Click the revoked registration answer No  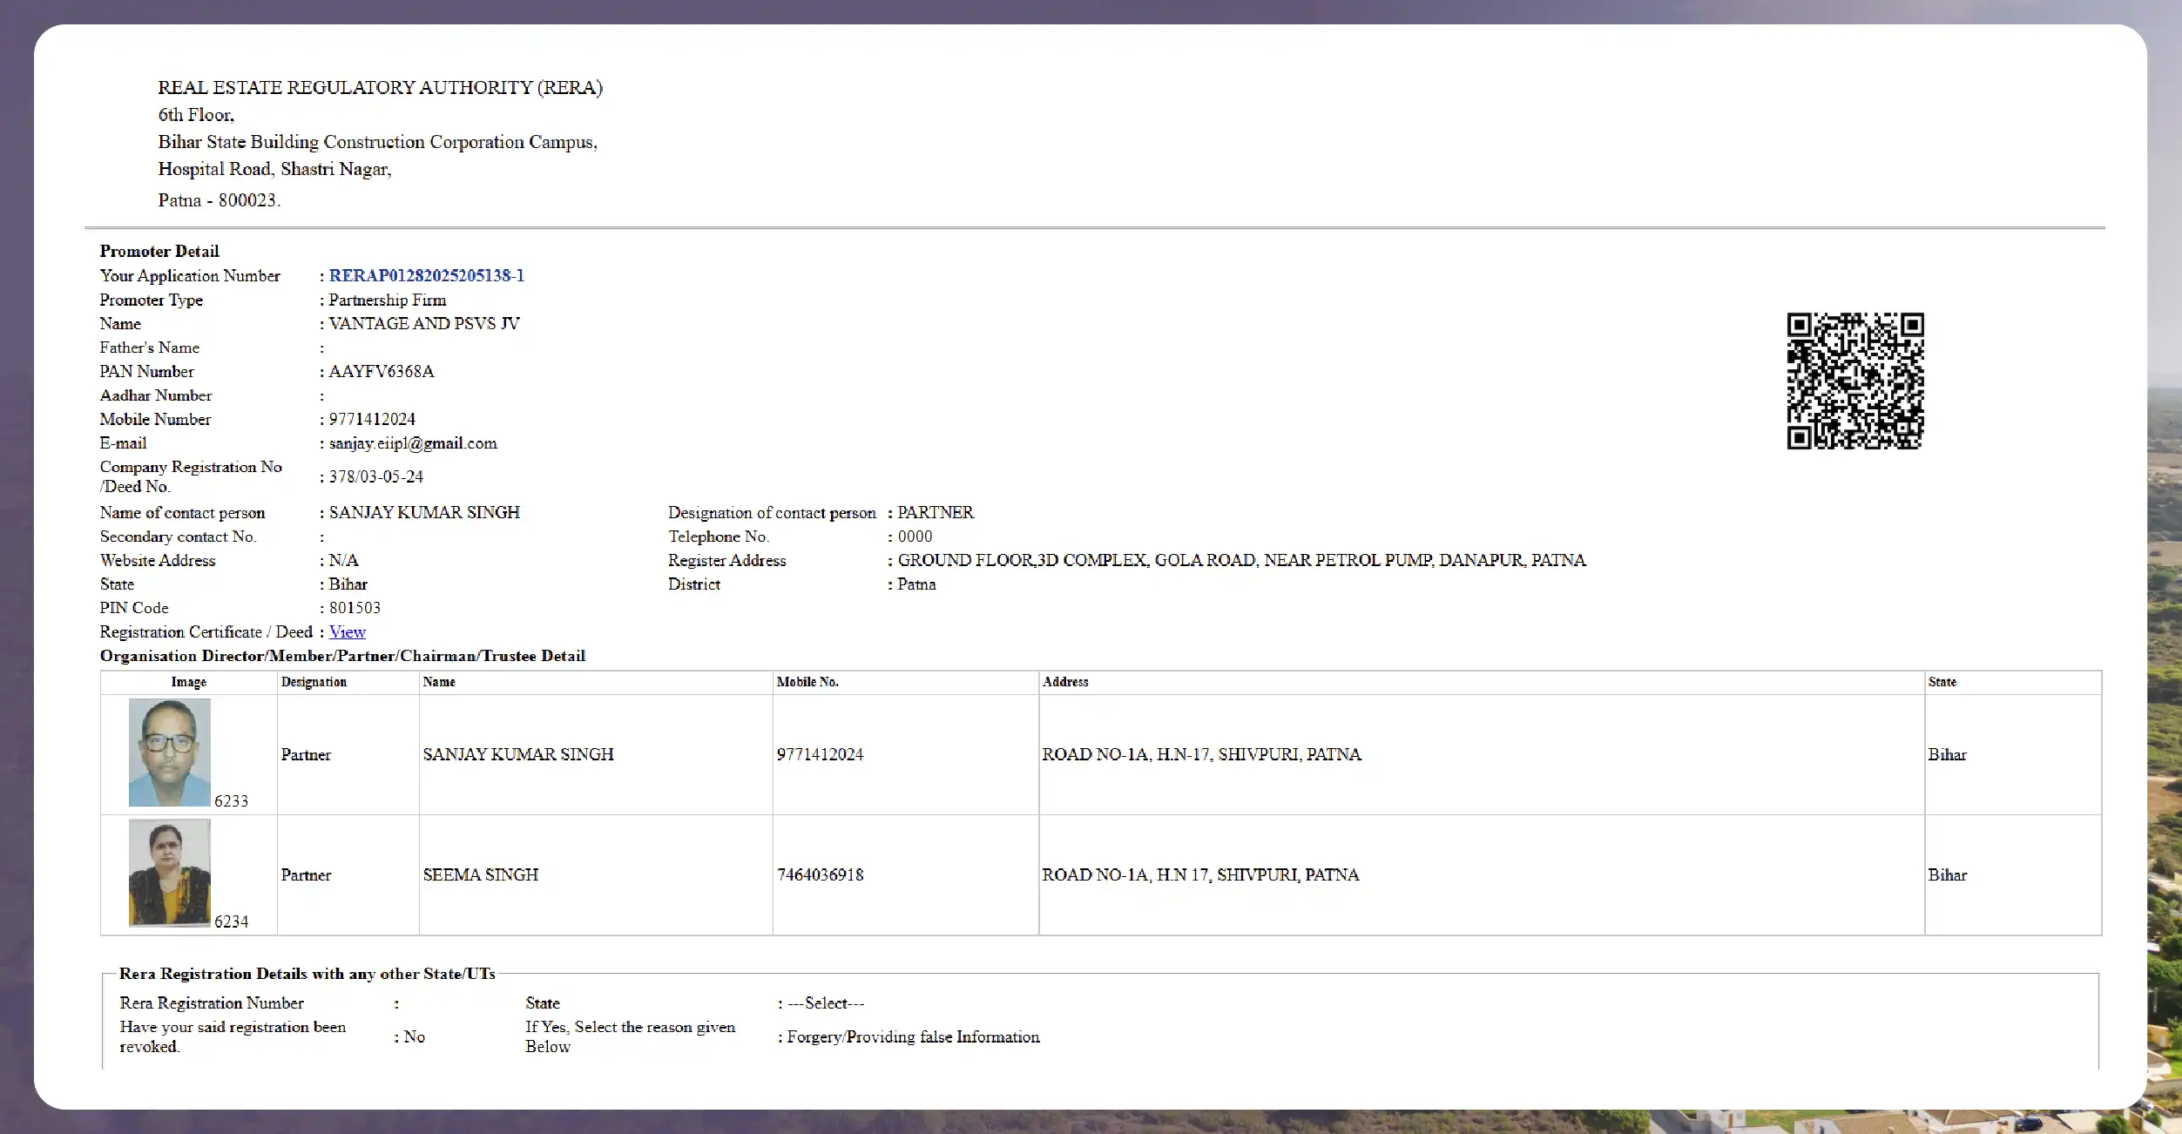point(412,1036)
